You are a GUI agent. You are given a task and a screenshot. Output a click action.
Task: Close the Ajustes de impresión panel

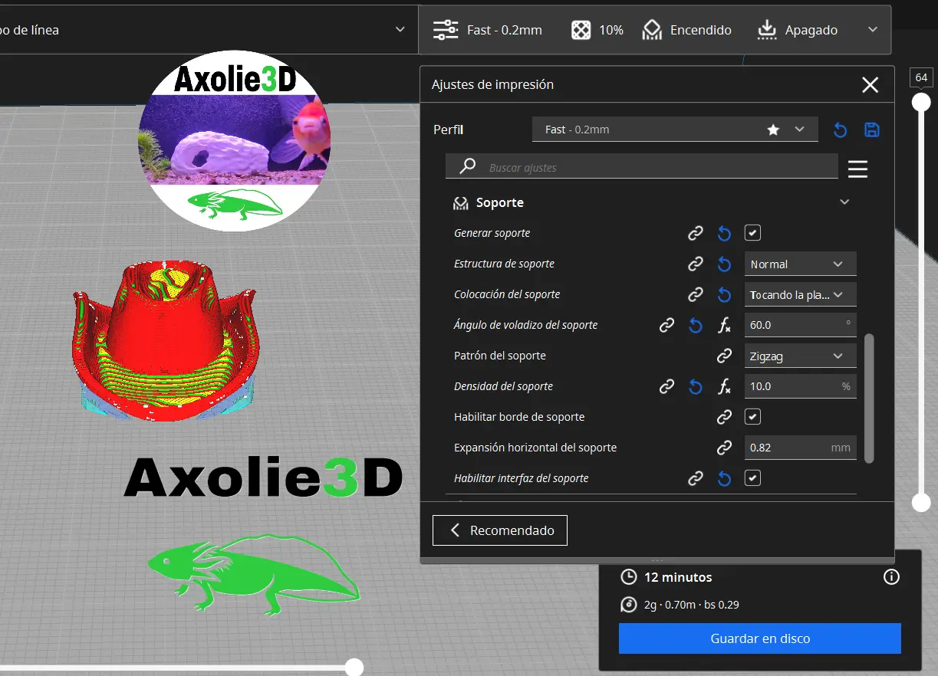[x=870, y=85]
